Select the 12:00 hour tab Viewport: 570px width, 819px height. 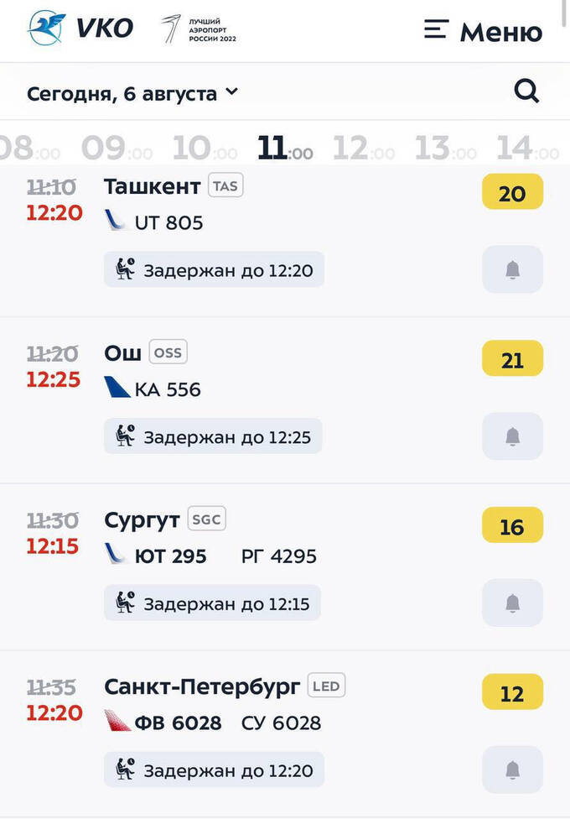(x=363, y=149)
